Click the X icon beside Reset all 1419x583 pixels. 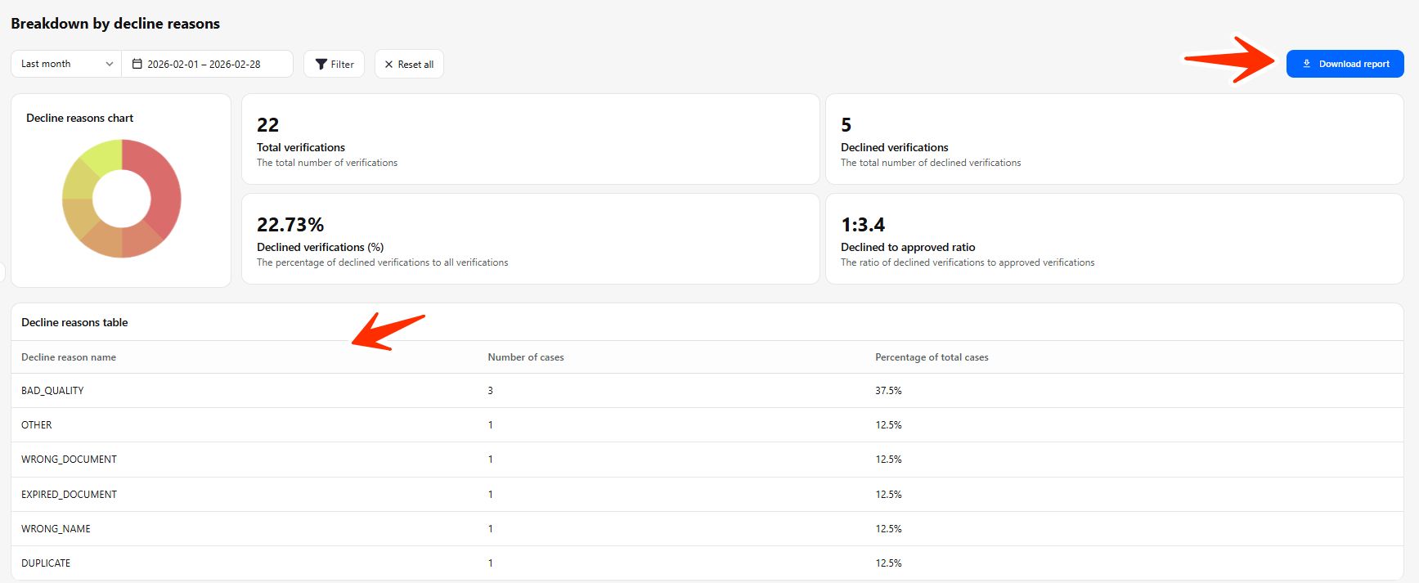(x=388, y=65)
